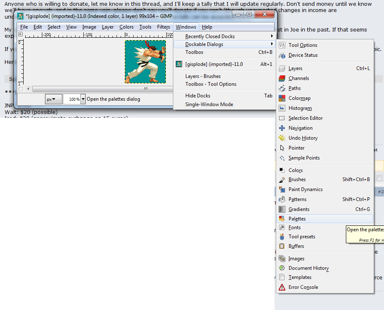Expand Recently Closed Docks submenu
The image size is (384, 310).
point(224,36)
